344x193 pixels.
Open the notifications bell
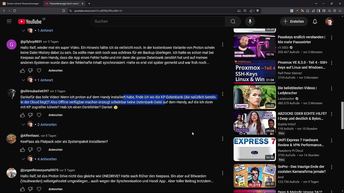pyautogui.click(x=315, y=21)
